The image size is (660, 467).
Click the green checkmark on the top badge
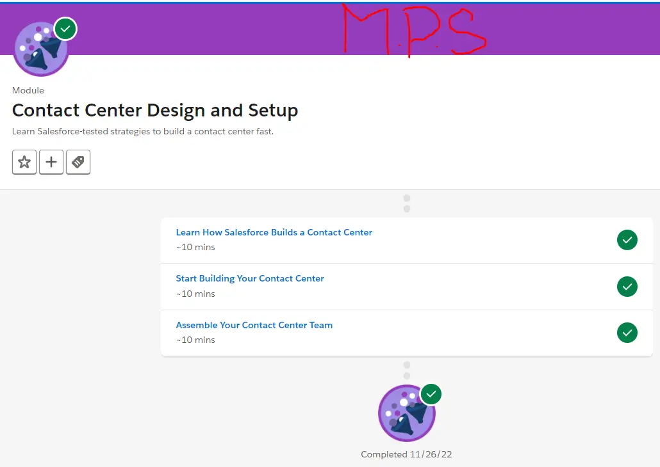[x=65, y=28]
